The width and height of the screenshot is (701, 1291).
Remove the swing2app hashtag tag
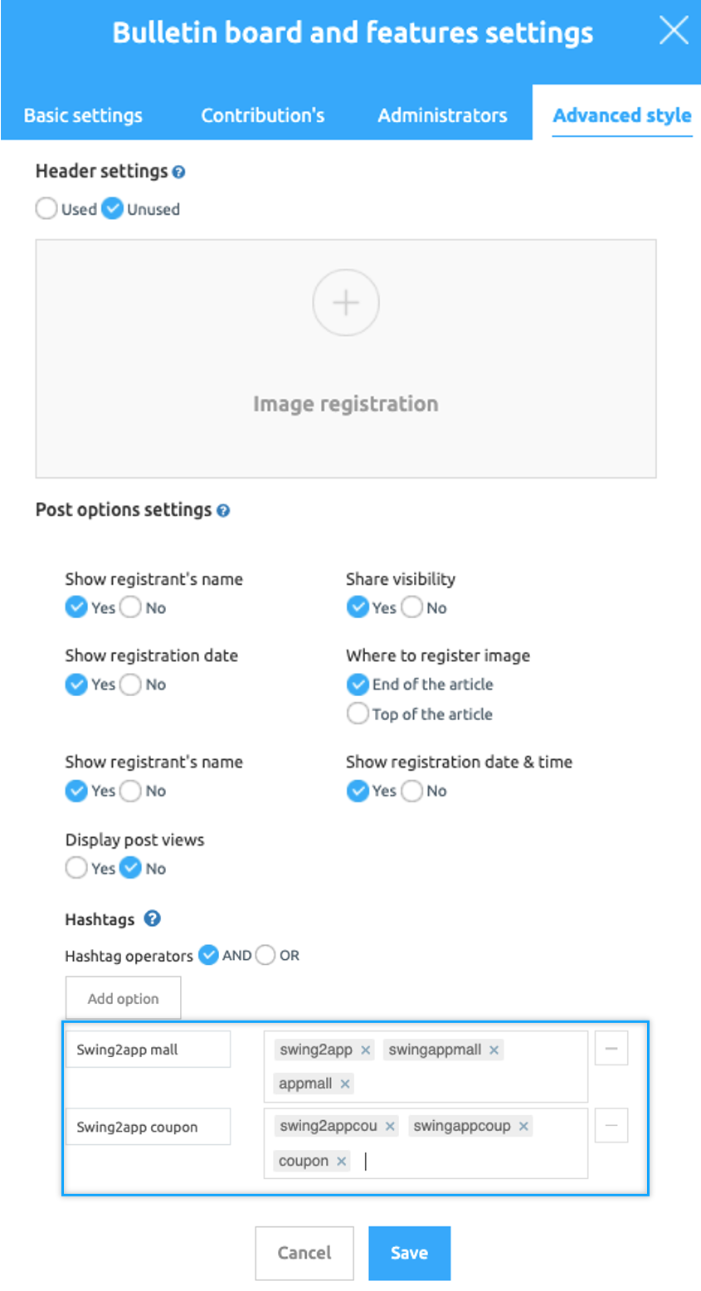point(366,1050)
